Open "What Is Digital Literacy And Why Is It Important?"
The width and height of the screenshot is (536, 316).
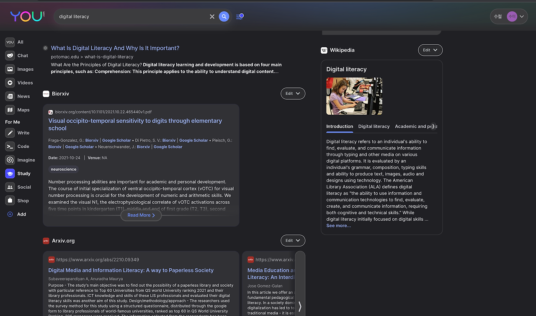(x=115, y=48)
